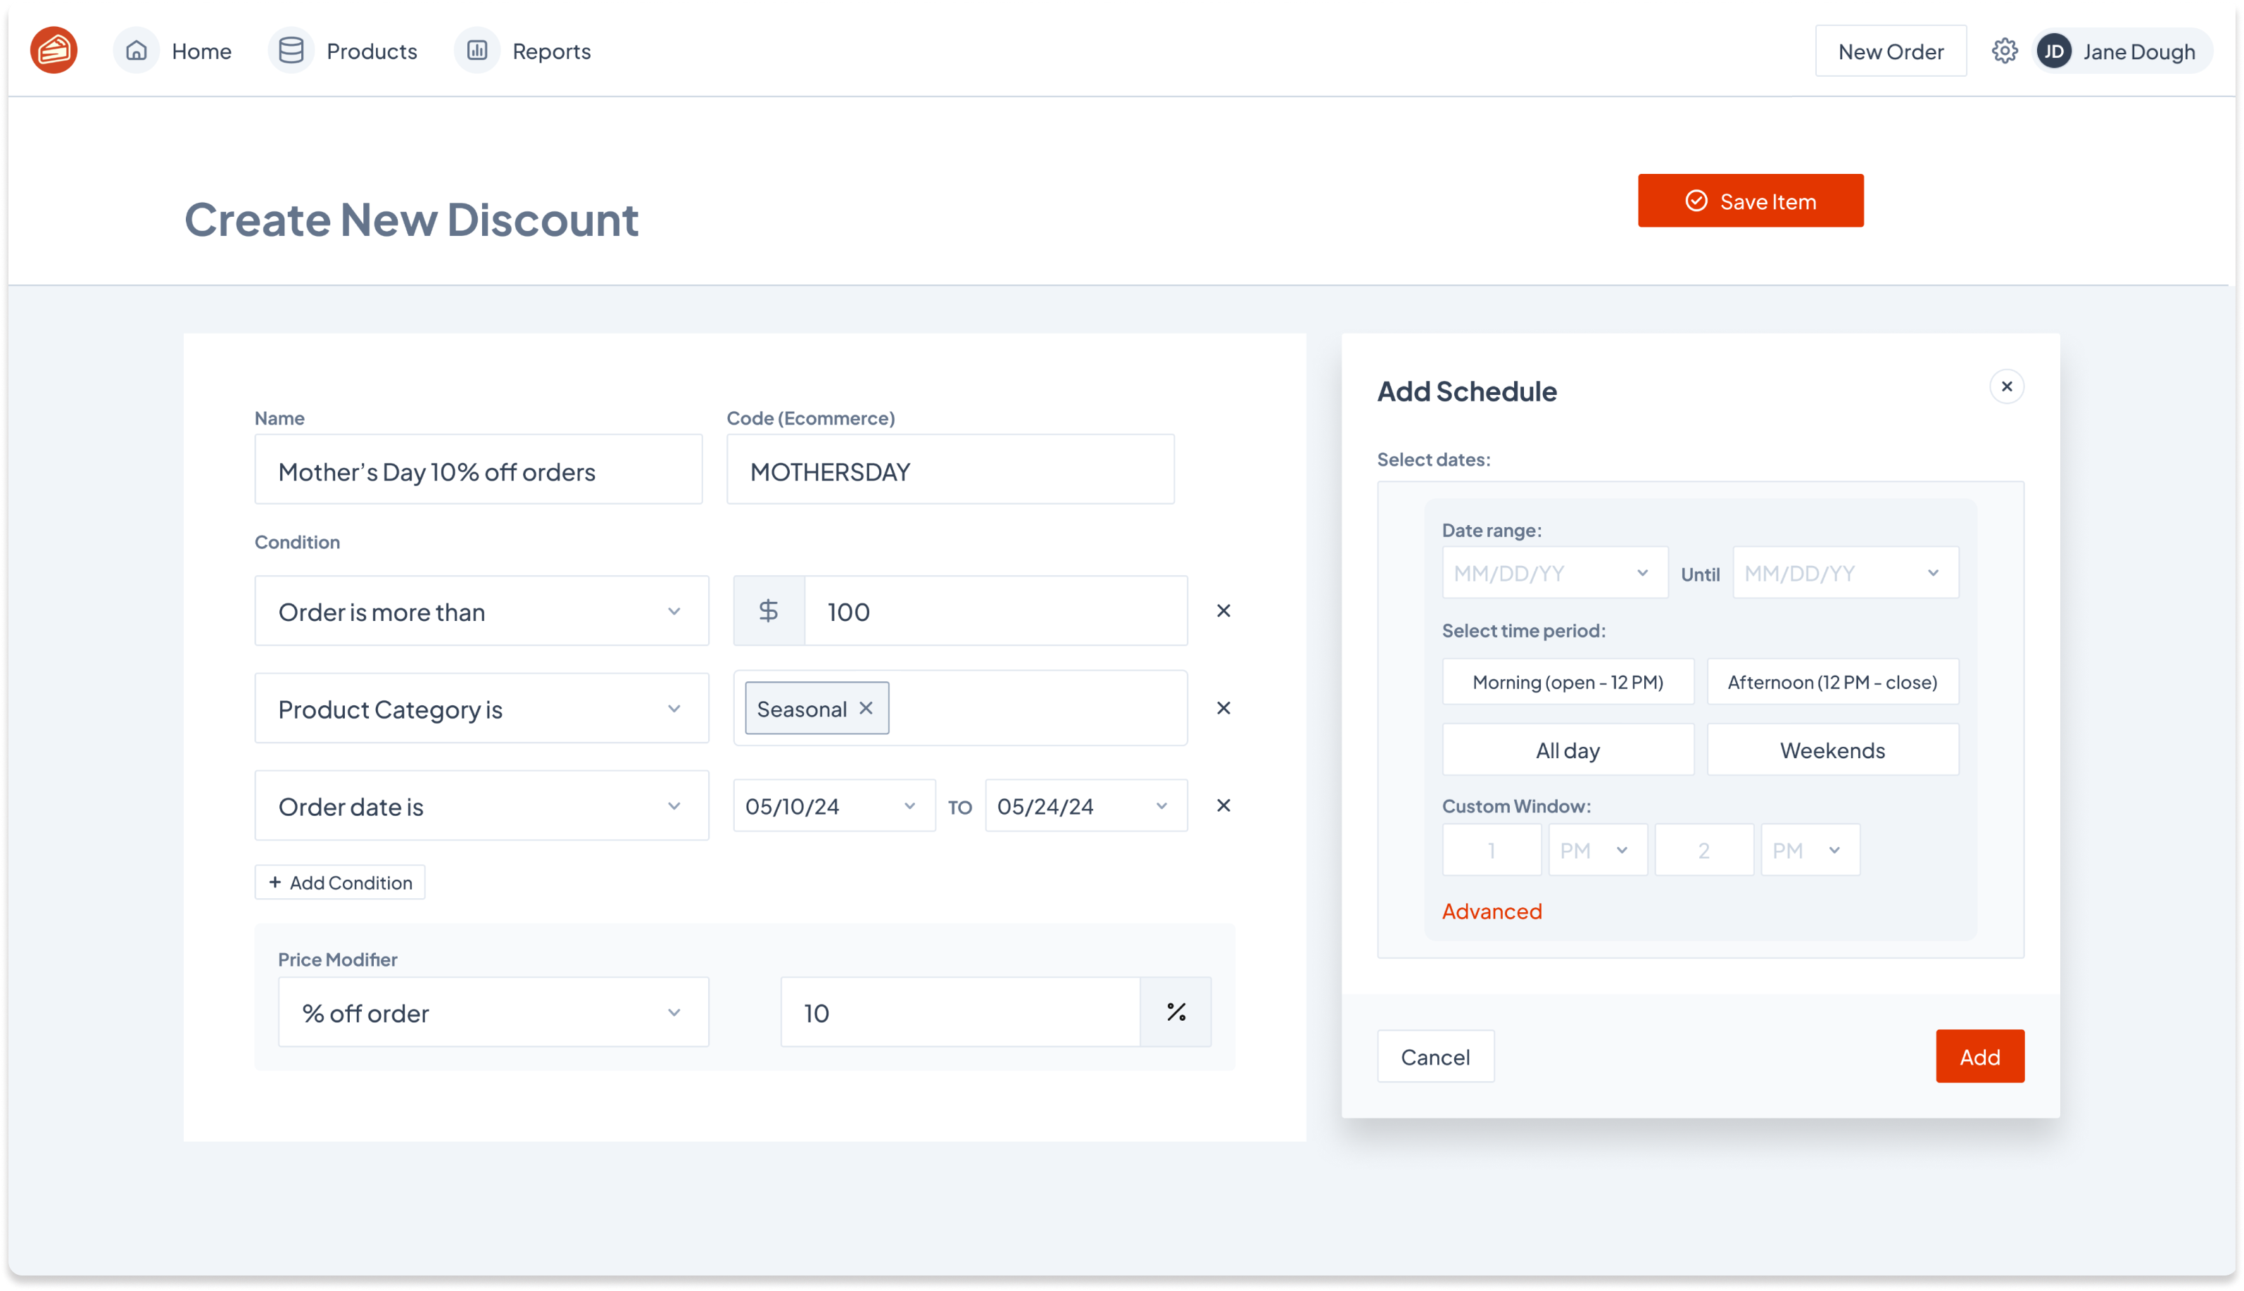Click the dollar sign currency icon
2244x1291 pixels.
click(768, 610)
